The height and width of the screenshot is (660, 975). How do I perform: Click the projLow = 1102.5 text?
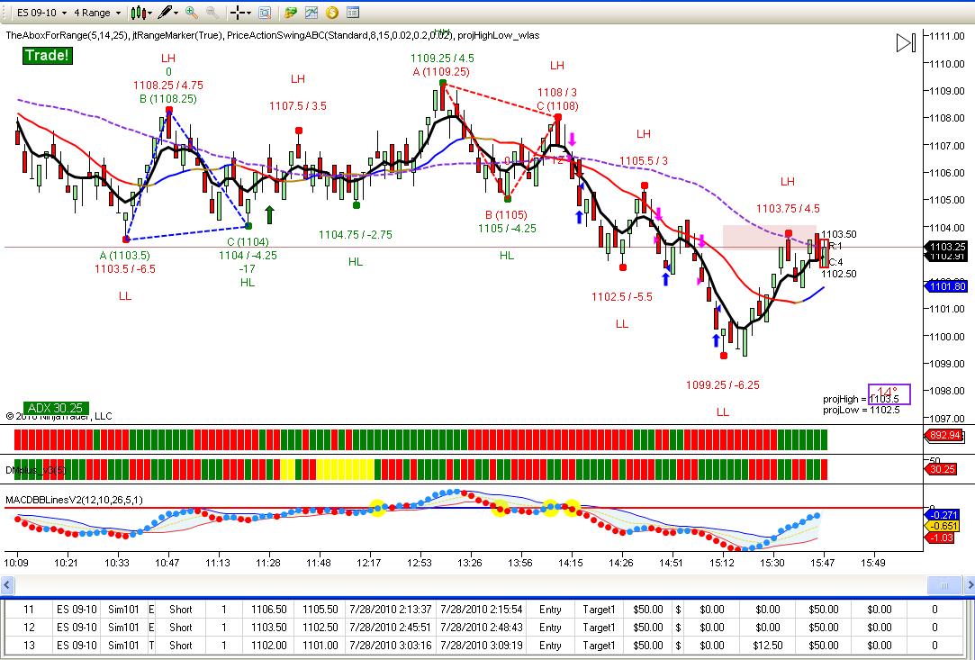tap(861, 410)
